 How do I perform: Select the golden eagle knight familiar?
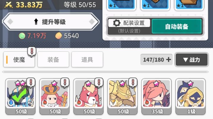122,97
